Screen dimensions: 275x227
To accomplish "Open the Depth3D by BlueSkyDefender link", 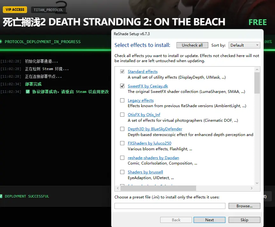I will (155, 129).
